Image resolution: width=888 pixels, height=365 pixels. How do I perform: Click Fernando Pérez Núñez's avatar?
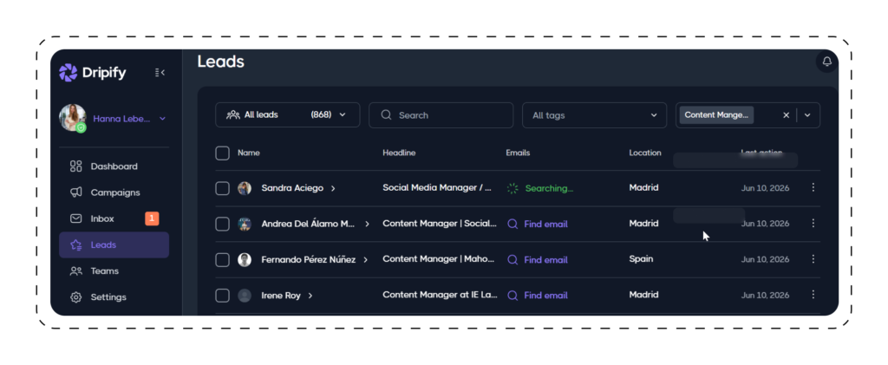tap(244, 260)
